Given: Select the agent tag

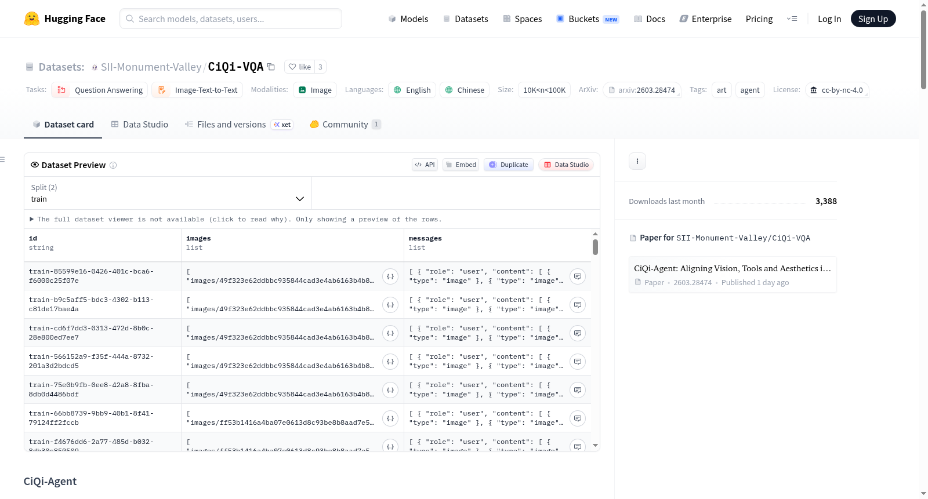Looking at the screenshot, I should (x=750, y=90).
